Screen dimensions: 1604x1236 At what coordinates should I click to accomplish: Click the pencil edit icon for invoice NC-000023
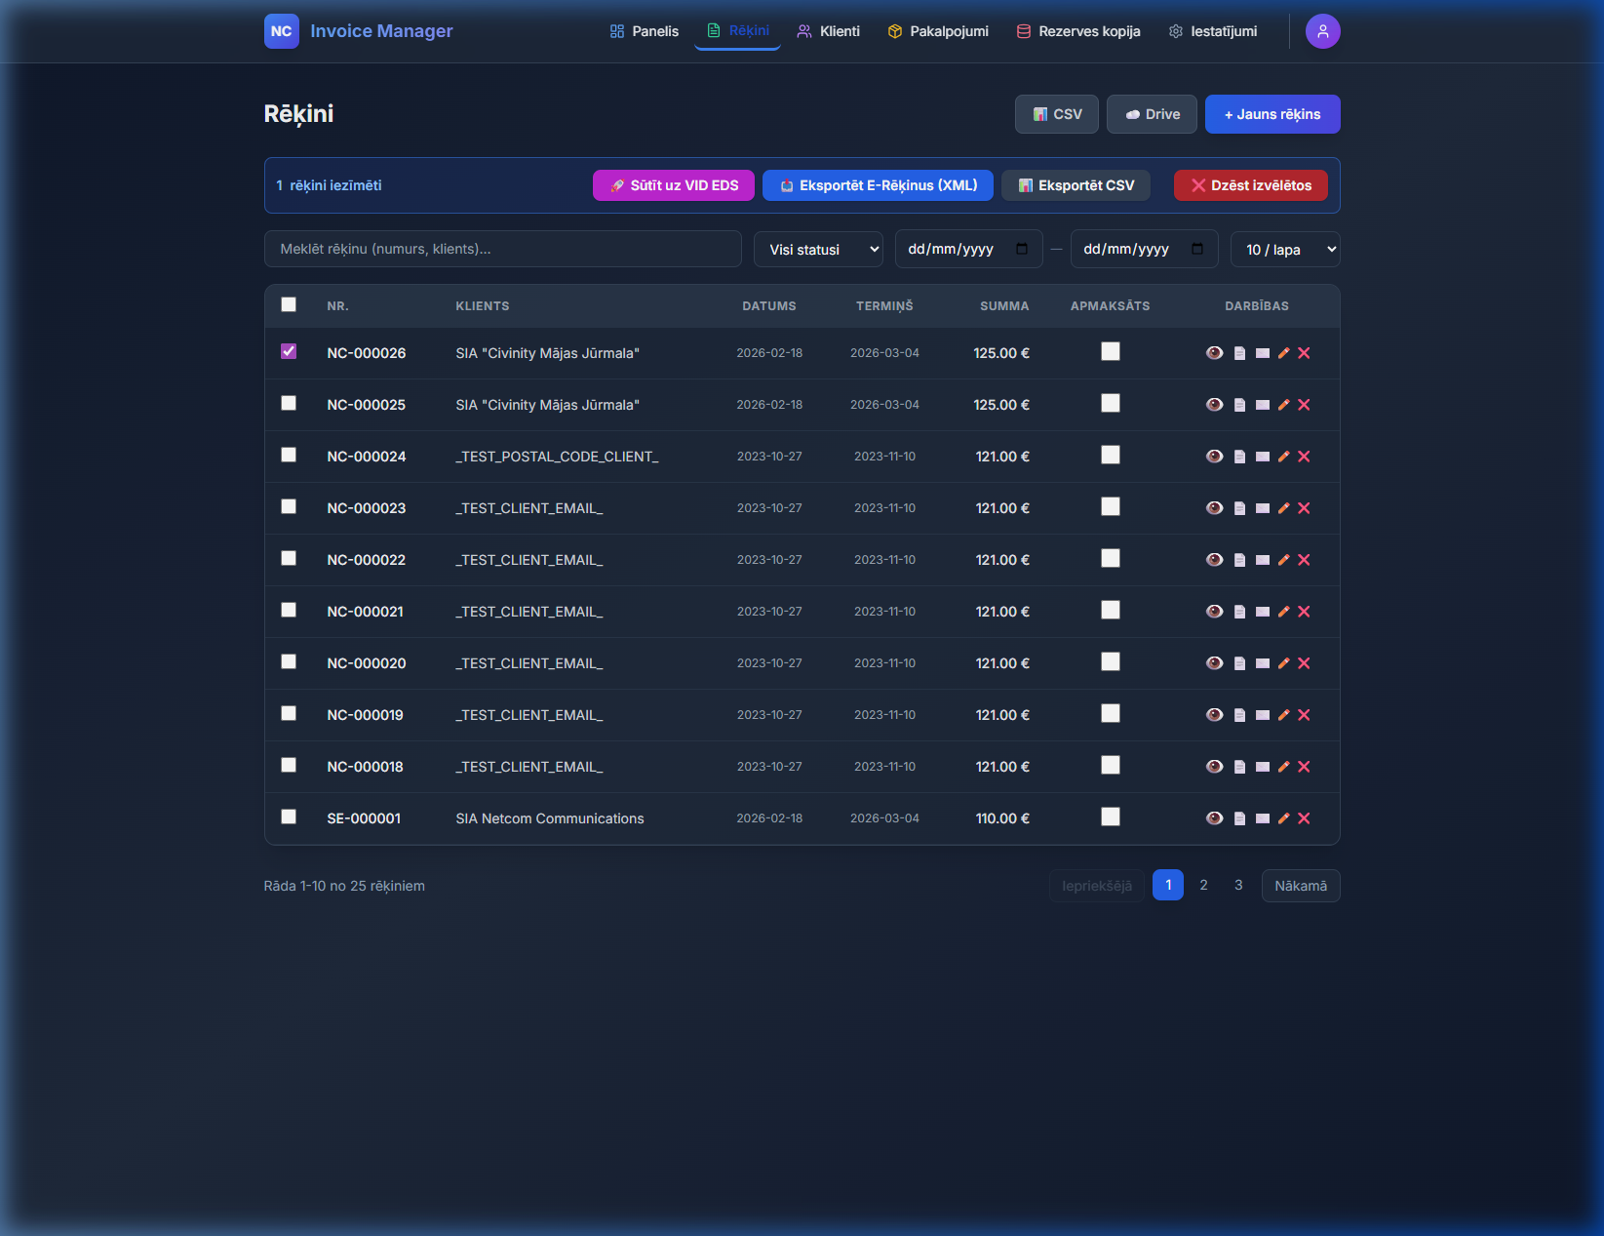[x=1283, y=508]
